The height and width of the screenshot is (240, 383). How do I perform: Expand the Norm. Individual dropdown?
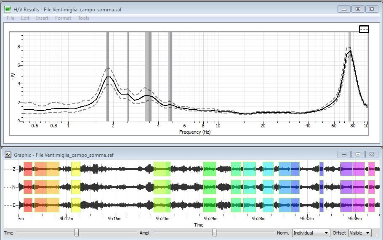point(311,233)
